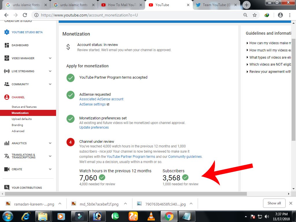Click the Video Manager sidebar icon
296x222 pixels.
(7, 58)
